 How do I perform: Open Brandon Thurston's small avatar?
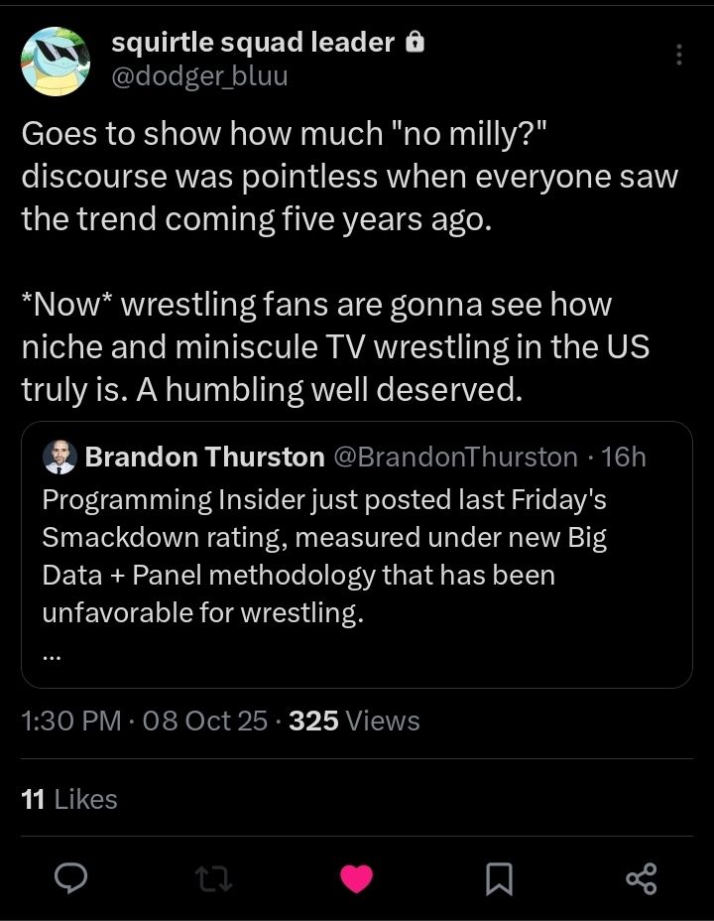point(59,457)
